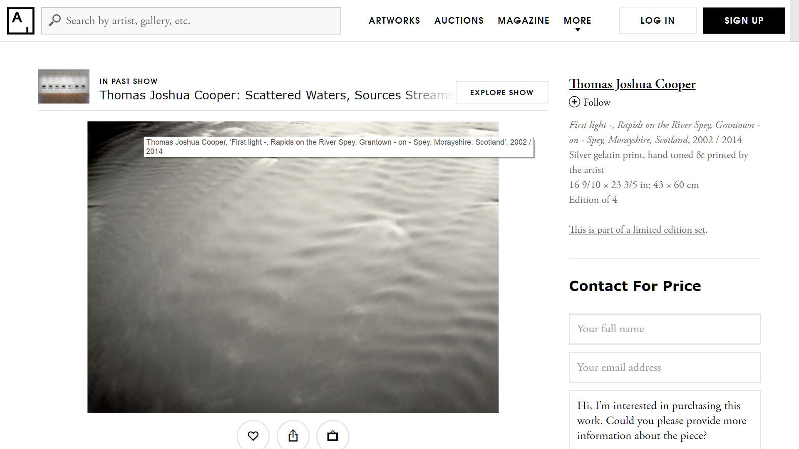
Task: Click the show installation thumbnail
Action: (64, 86)
